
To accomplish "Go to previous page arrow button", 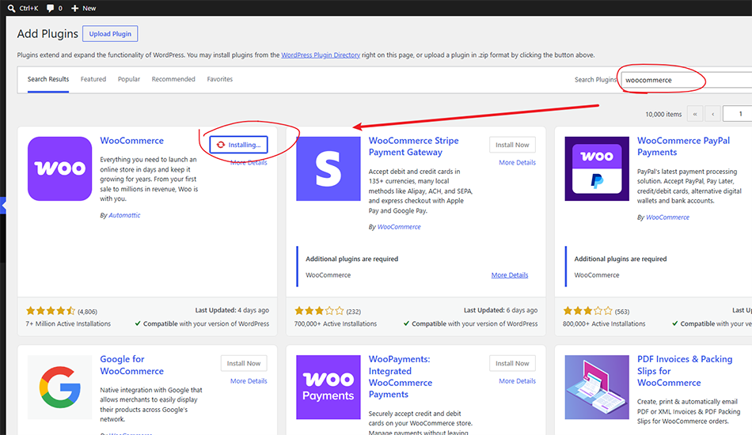I will [x=713, y=114].
